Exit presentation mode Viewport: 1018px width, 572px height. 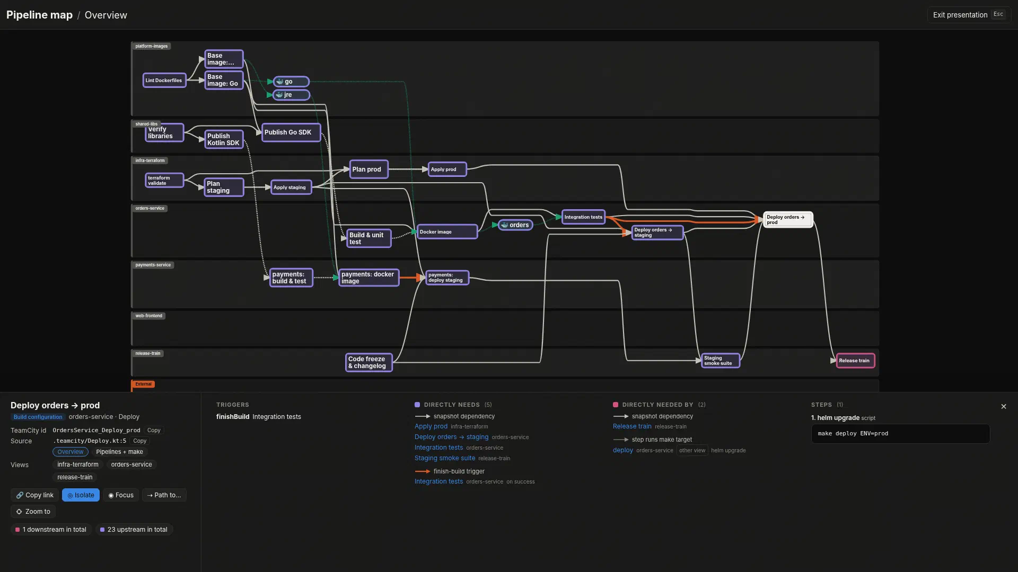click(969, 15)
